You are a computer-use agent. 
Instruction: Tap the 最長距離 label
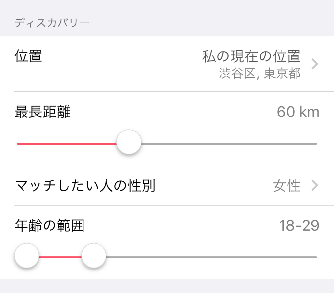(43, 113)
